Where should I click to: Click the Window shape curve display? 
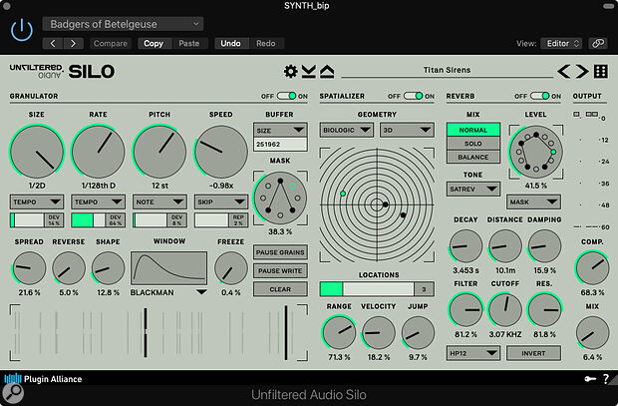tap(169, 268)
